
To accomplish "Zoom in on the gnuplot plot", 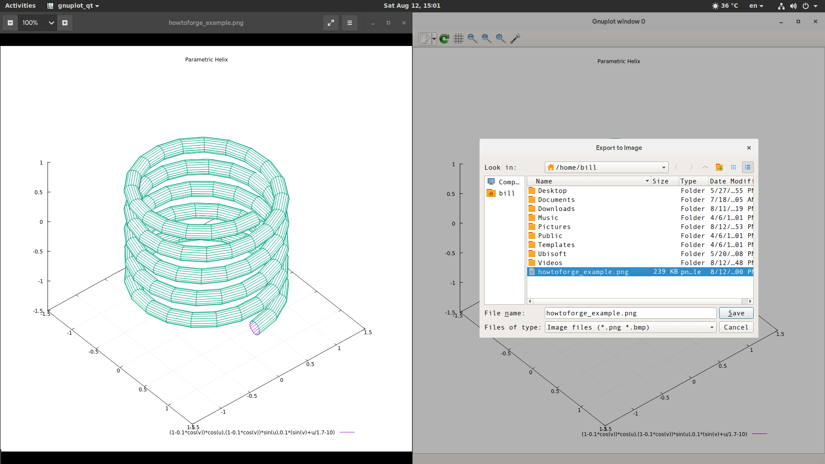I will point(486,39).
